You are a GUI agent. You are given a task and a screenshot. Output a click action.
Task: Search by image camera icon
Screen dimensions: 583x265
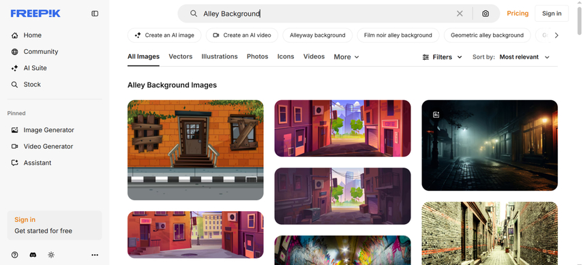tap(485, 14)
